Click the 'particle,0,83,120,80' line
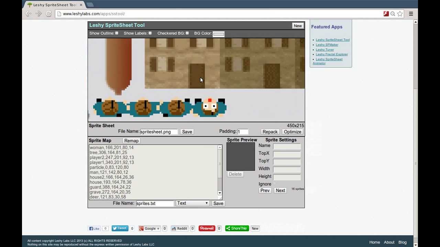The width and height of the screenshot is (440, 247). coord(109,167)
